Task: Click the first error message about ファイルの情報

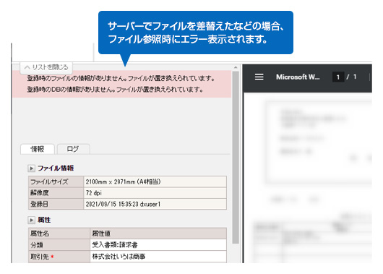Action: coord(121,79)
